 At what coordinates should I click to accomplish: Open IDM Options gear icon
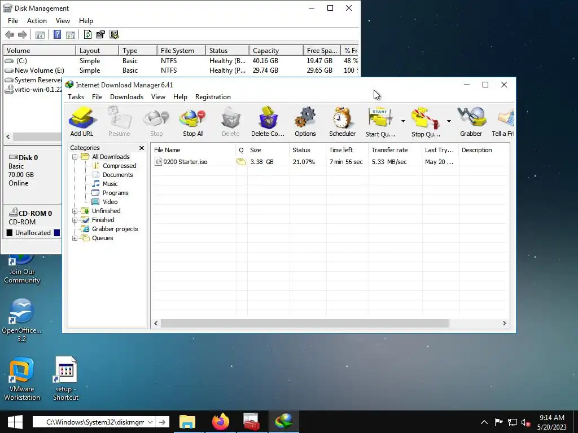pyautogui.click(x=305, y=122)
